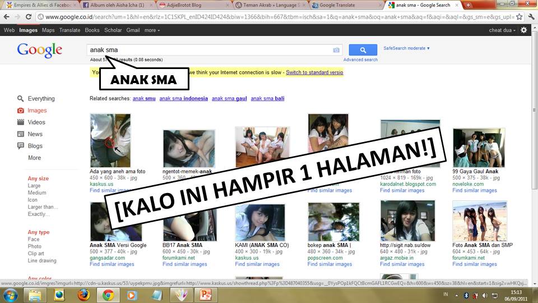
Task: Go back with the browser back arrow
Action: pyautogui.click(x=7, y=16)
